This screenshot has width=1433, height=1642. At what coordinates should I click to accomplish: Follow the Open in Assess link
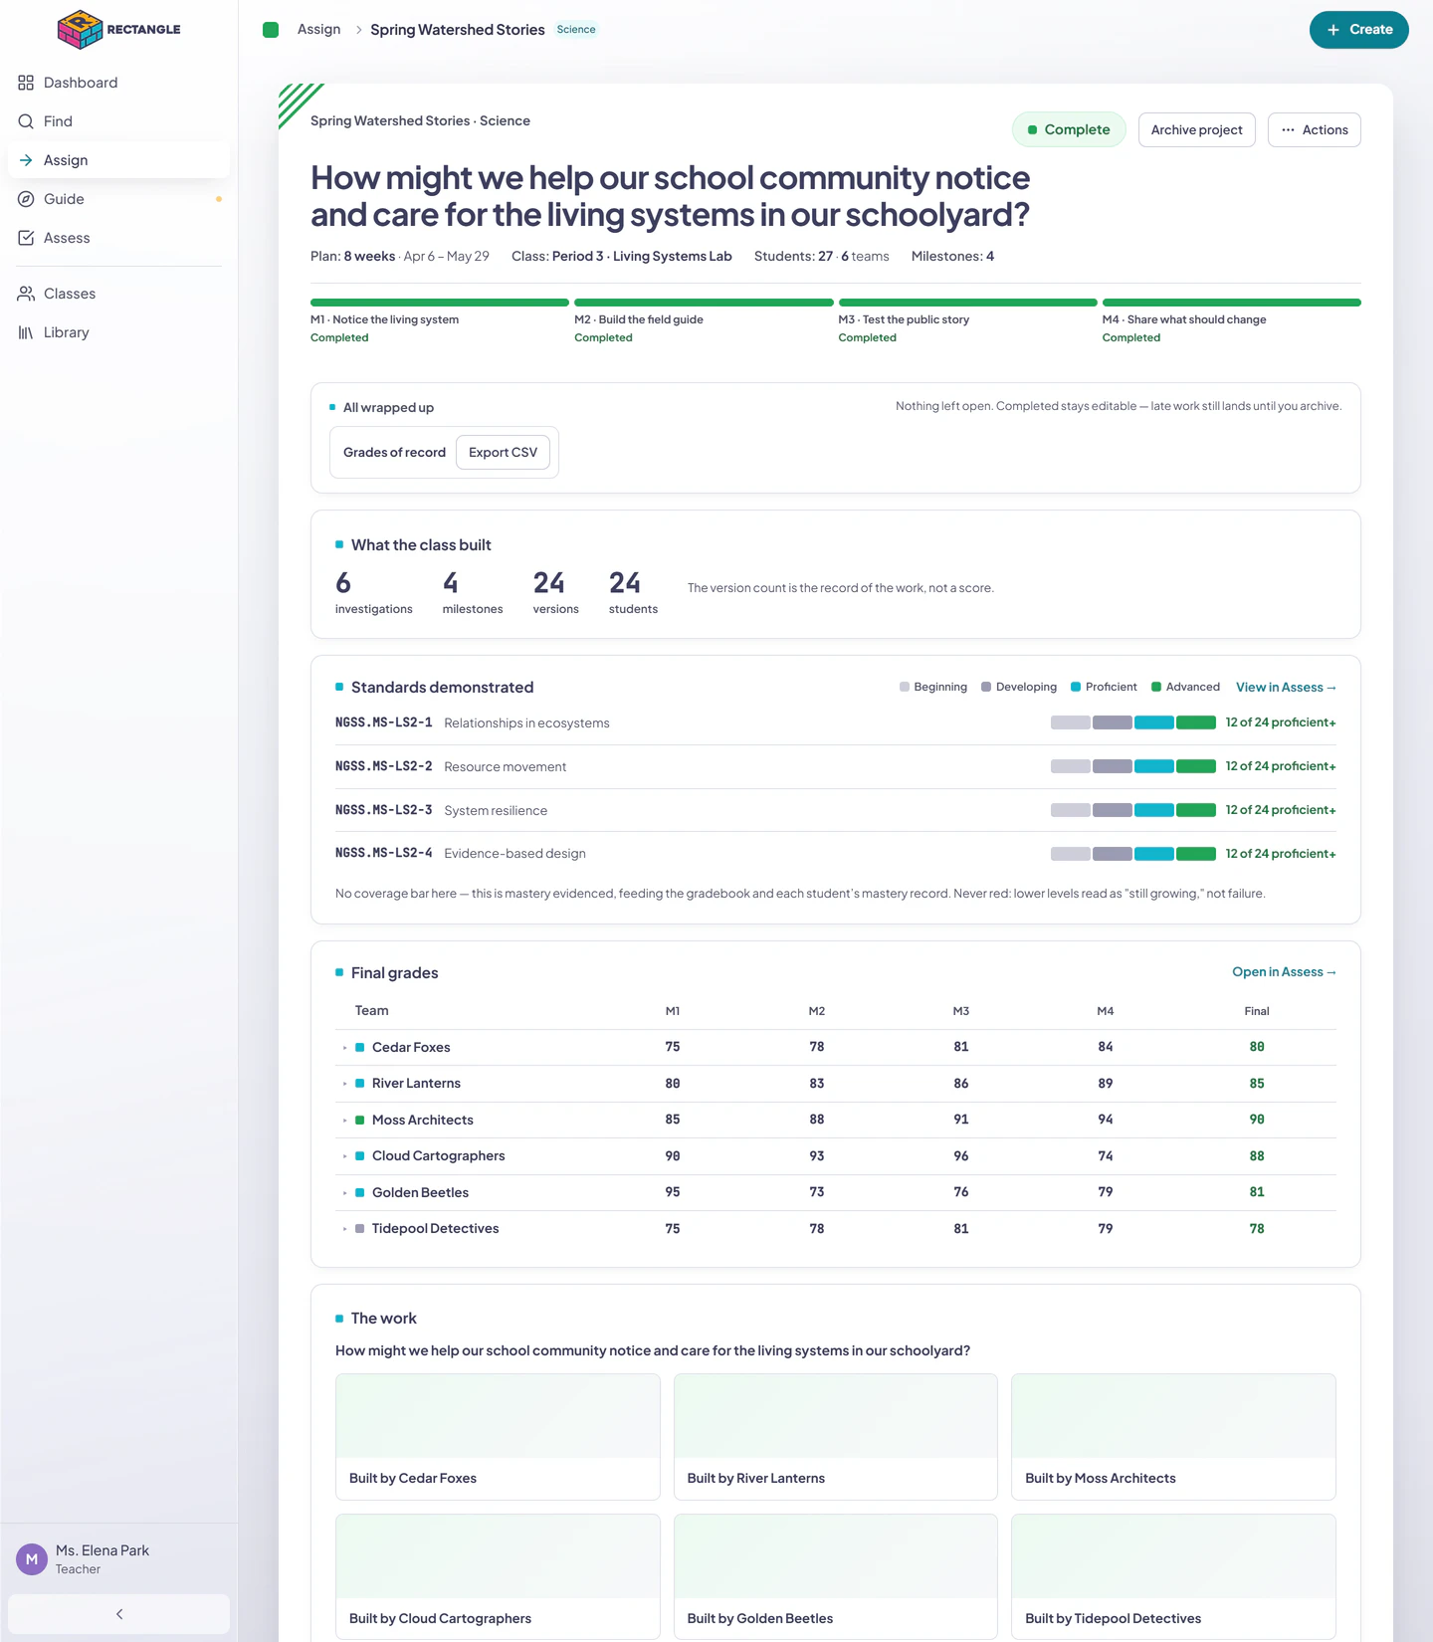[1284, 972]
